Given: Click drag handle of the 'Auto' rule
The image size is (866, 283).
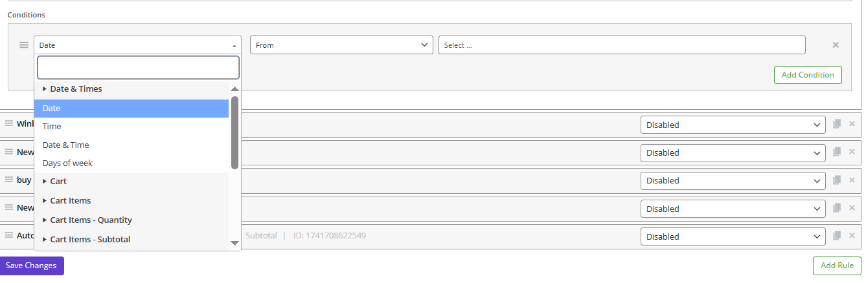Looking at the screenshot, I should click(x=9, y=236).
